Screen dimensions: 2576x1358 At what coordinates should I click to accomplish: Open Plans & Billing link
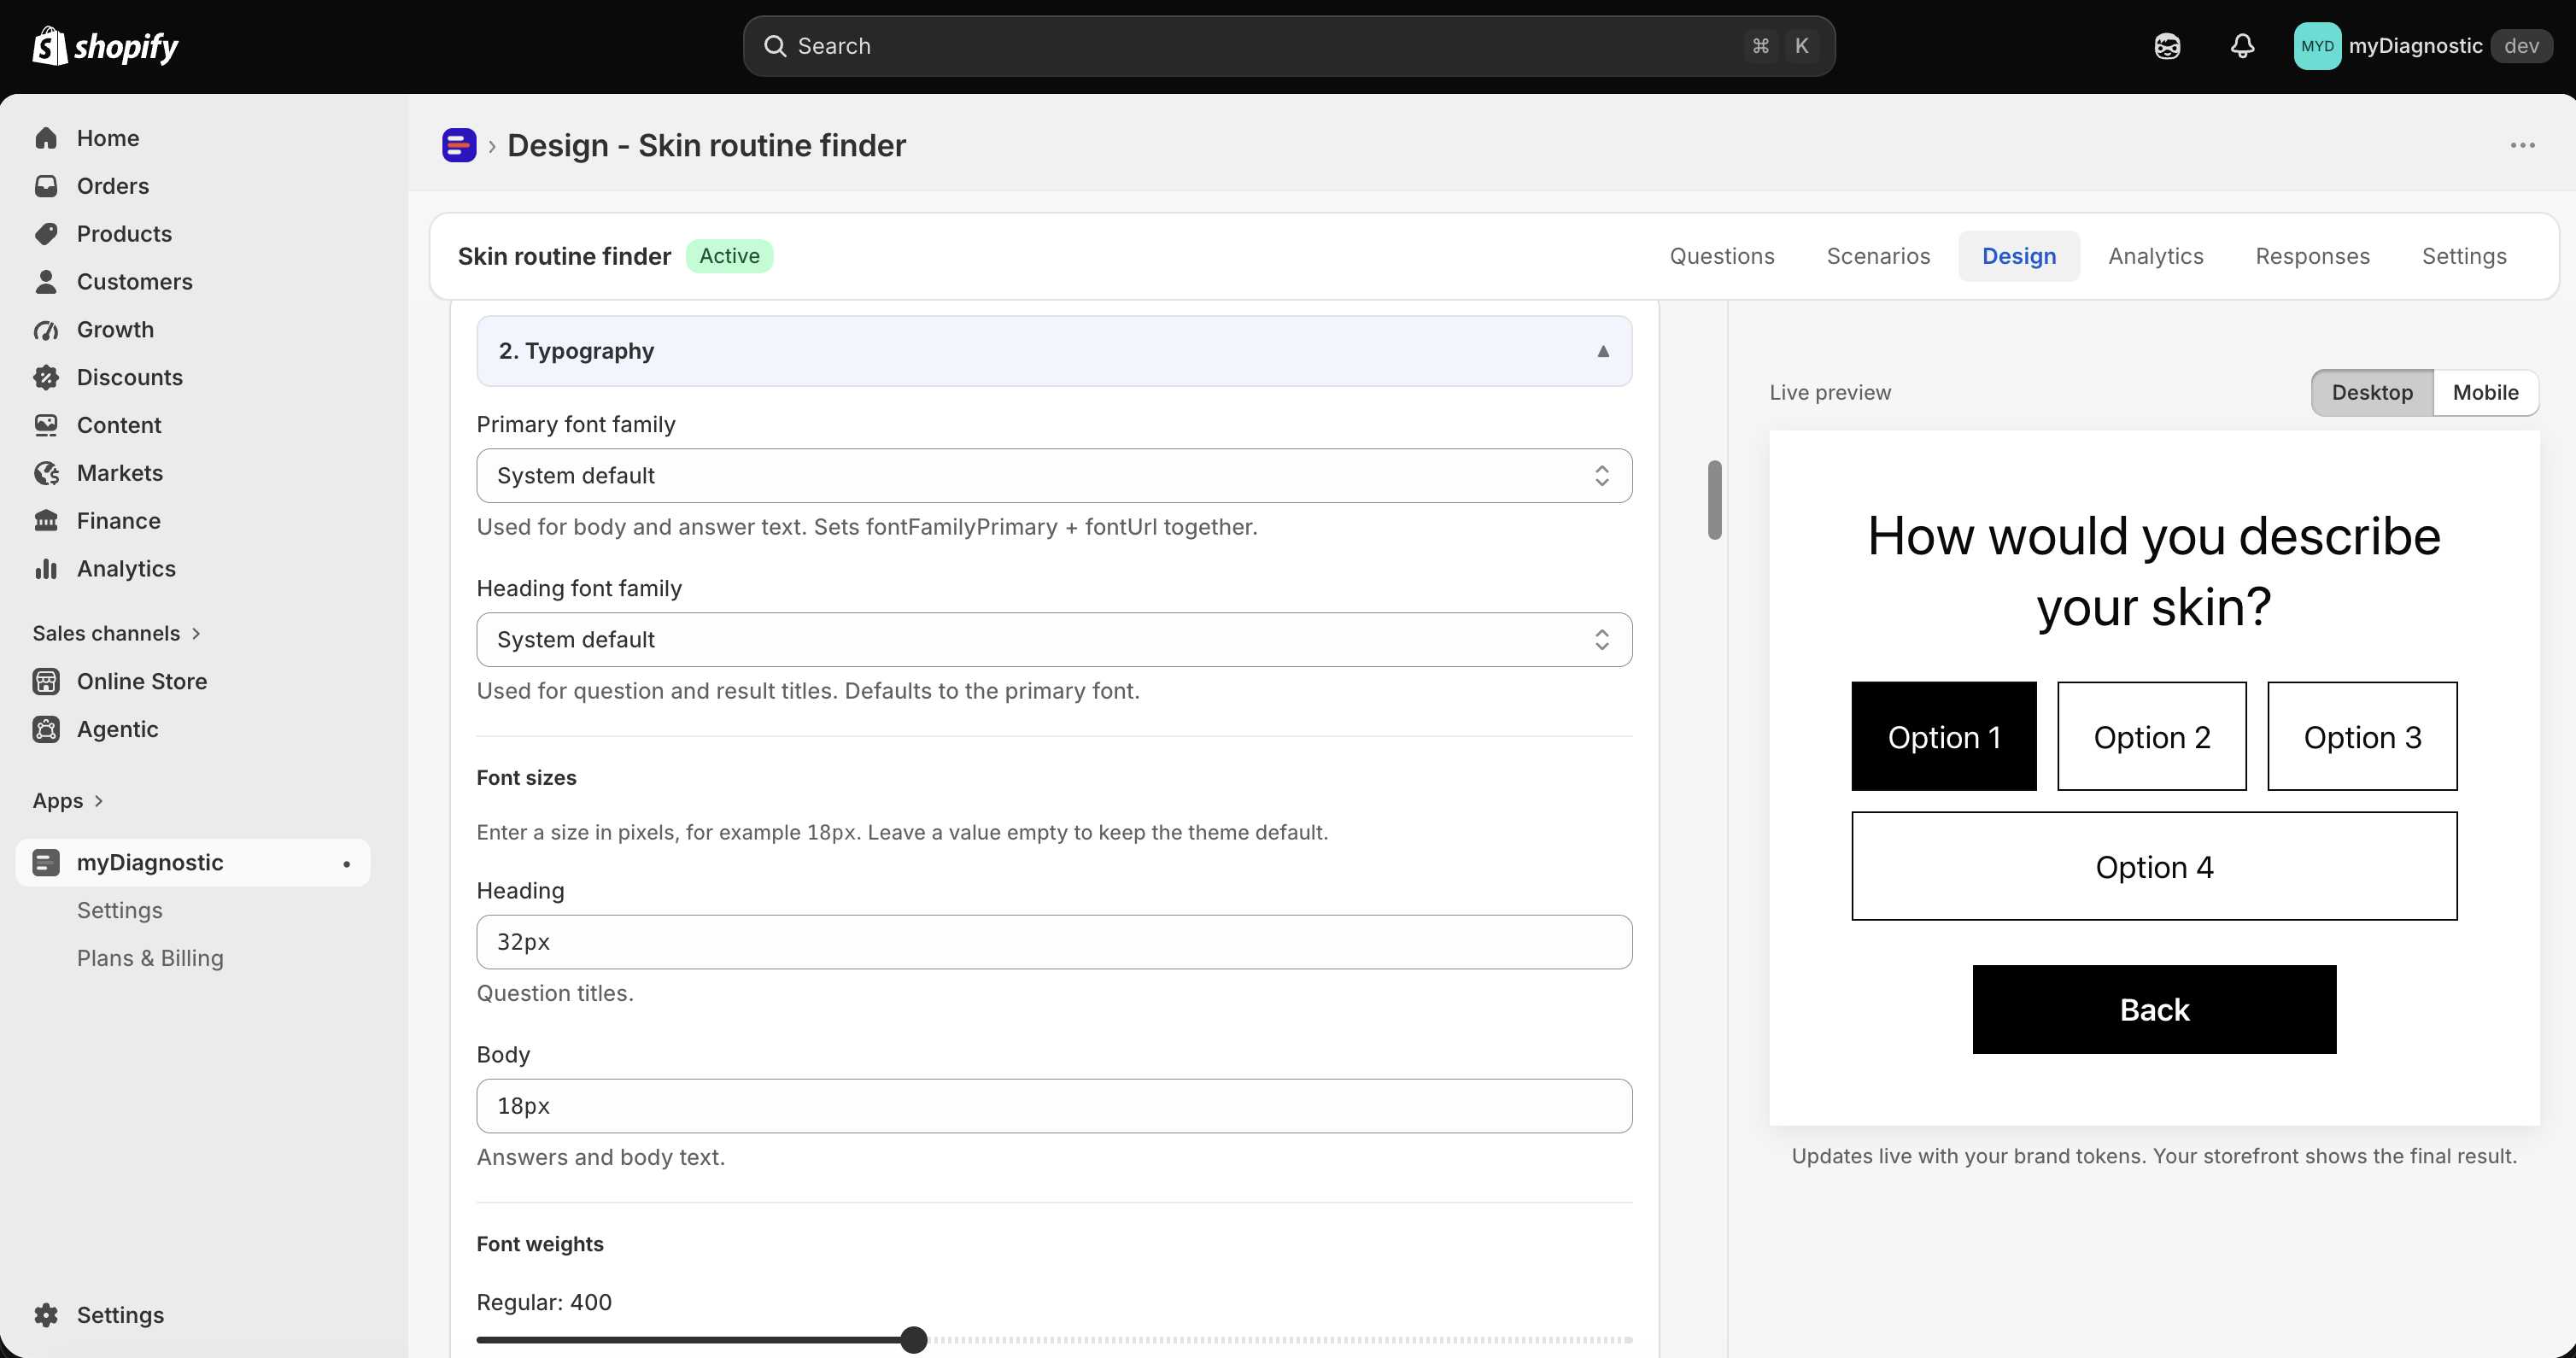pyautogui.click(x=150, y=958)
